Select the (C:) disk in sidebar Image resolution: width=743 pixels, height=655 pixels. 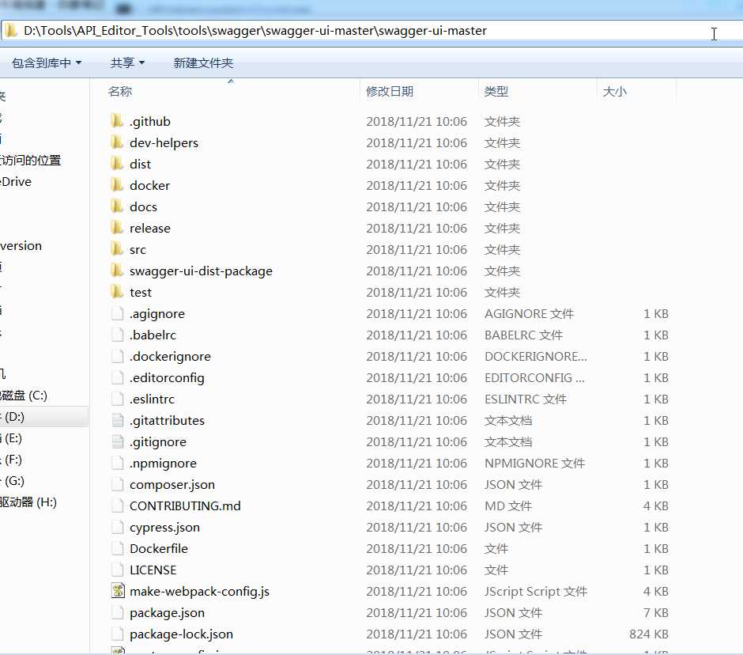point(24,395)
